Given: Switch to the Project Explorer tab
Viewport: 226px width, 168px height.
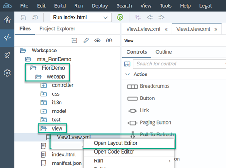Looking at the screenshot, I should [x=57, y=28].
